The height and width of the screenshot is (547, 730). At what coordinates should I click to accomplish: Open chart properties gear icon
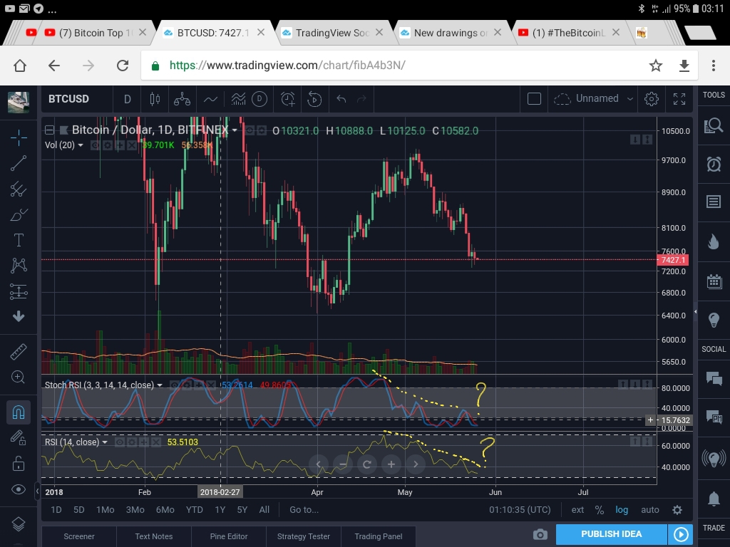(652, 98)
